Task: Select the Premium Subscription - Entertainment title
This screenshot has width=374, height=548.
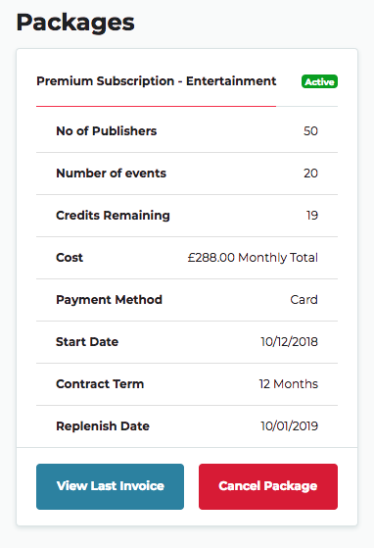Action: tap(157, 81)
